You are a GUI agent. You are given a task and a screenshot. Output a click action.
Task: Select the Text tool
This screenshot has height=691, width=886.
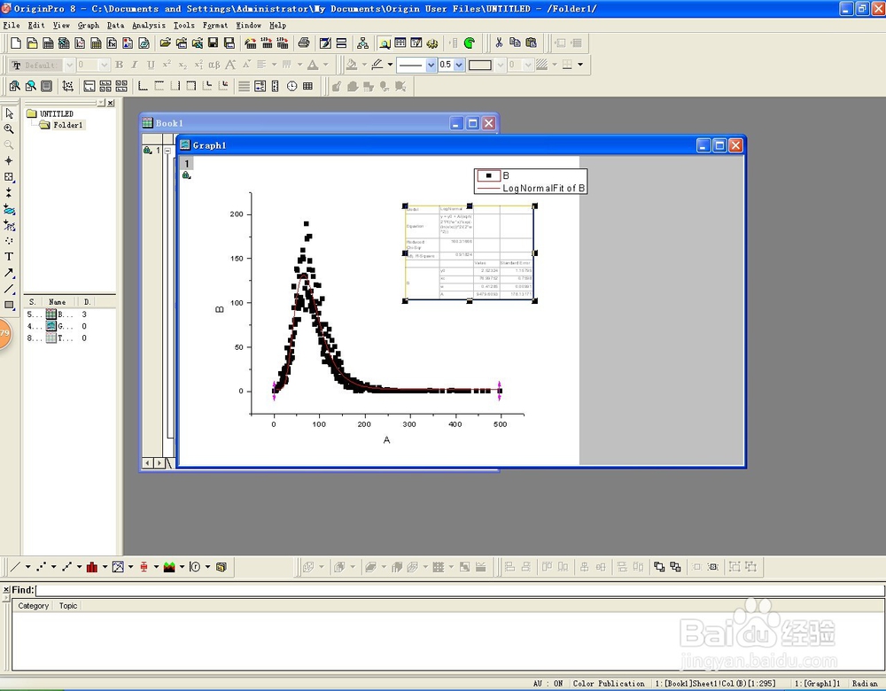point(9,257)
